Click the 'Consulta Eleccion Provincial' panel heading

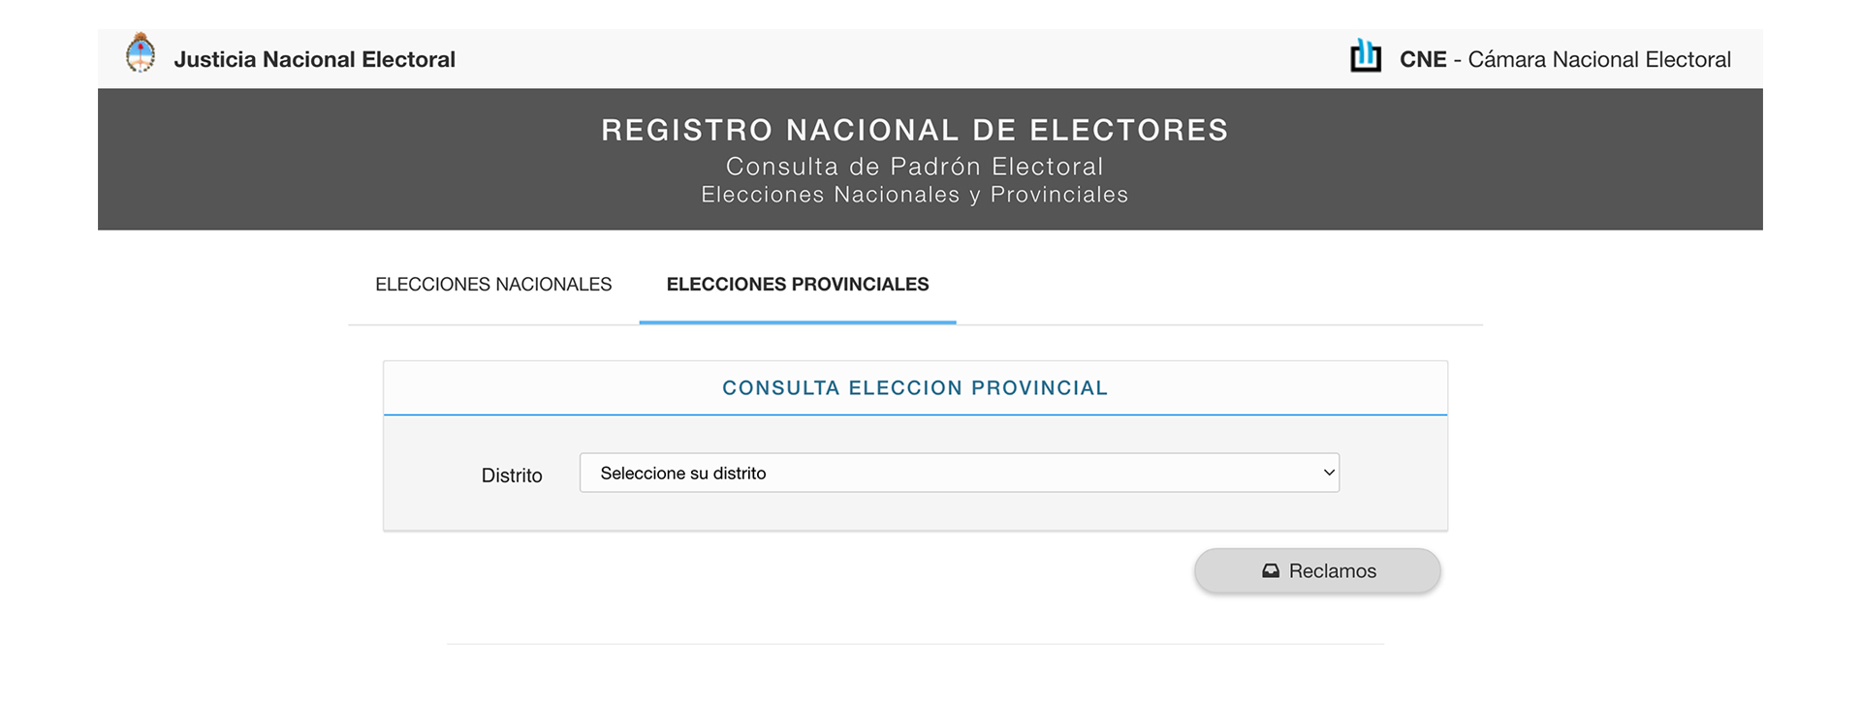pyautogui.click(x=914, y=388)
